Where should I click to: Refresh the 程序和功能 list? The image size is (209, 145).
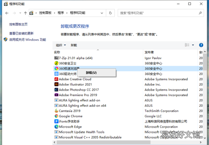tap(110, 13)
